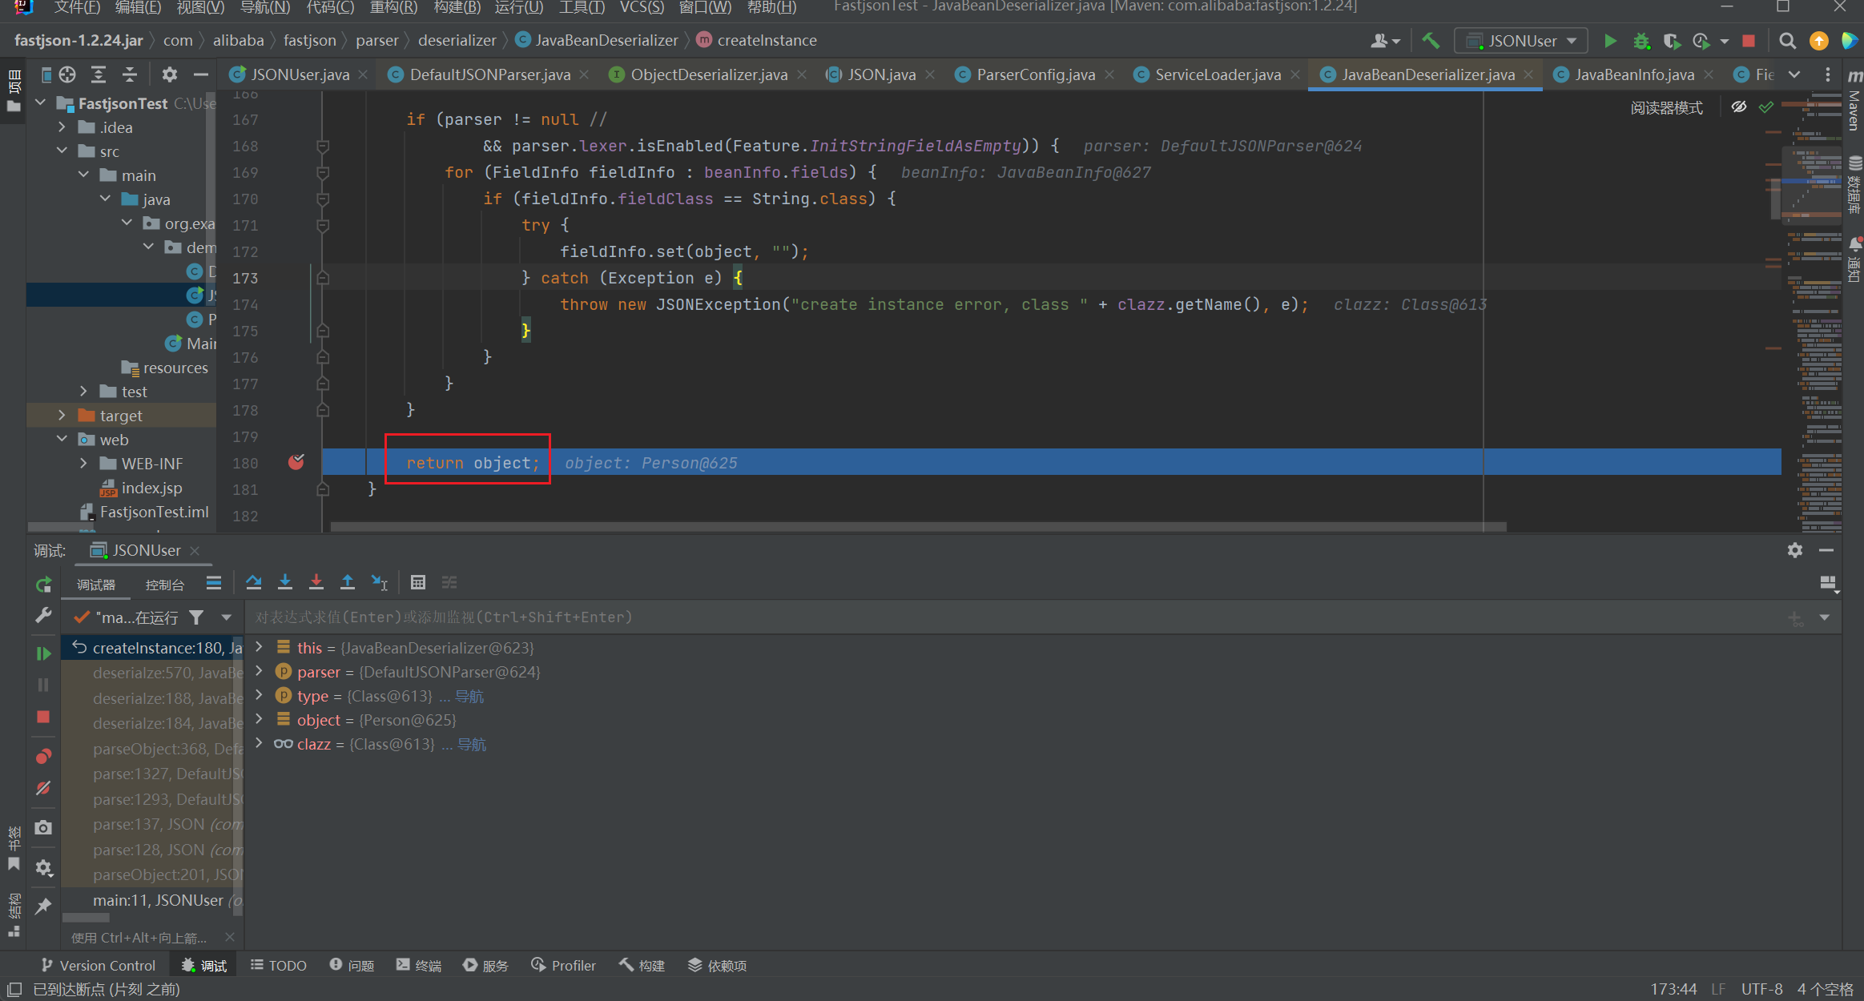Toggle the reader mode eye icon

tap(1738, 107)
